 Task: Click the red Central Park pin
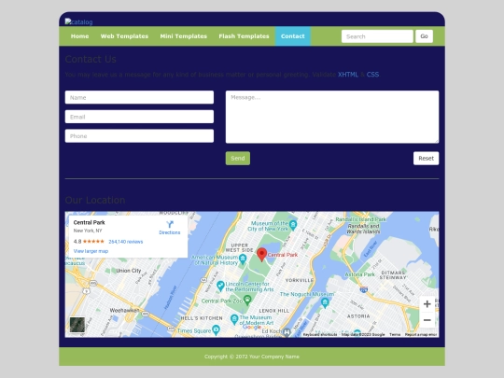[262, 255]
